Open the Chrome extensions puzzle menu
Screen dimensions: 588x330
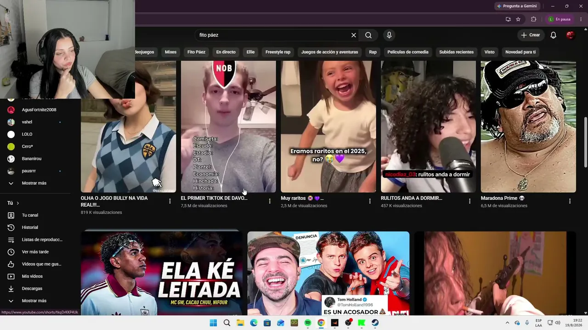(533, 19)
